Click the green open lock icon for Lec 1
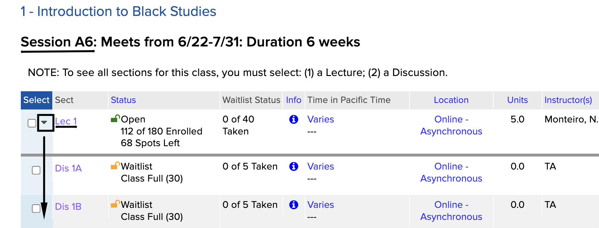The image size is (599, 228). (115, 119)
